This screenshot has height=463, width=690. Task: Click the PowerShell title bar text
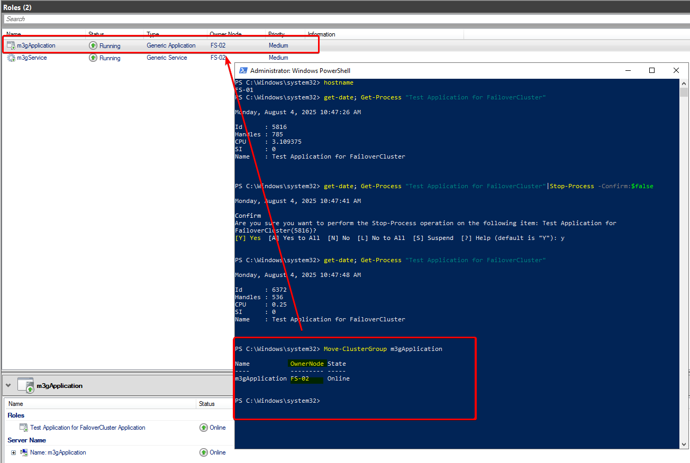tap(300, 71)
